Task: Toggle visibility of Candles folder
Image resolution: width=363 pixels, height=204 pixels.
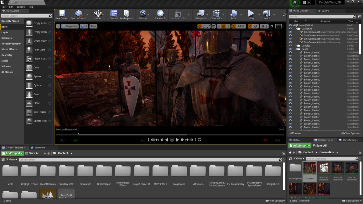Action: tap(290, 46)
